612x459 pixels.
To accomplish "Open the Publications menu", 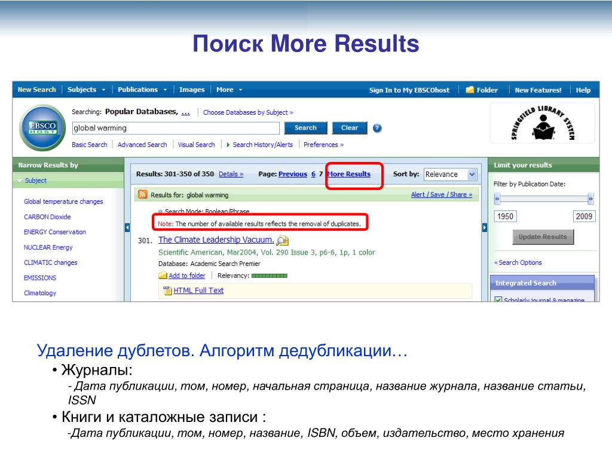I will coord(142,90).
